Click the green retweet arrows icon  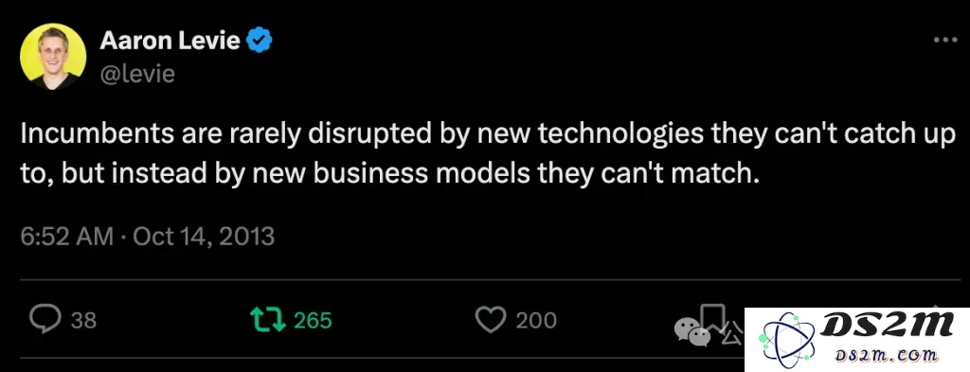tap(267, 320)
